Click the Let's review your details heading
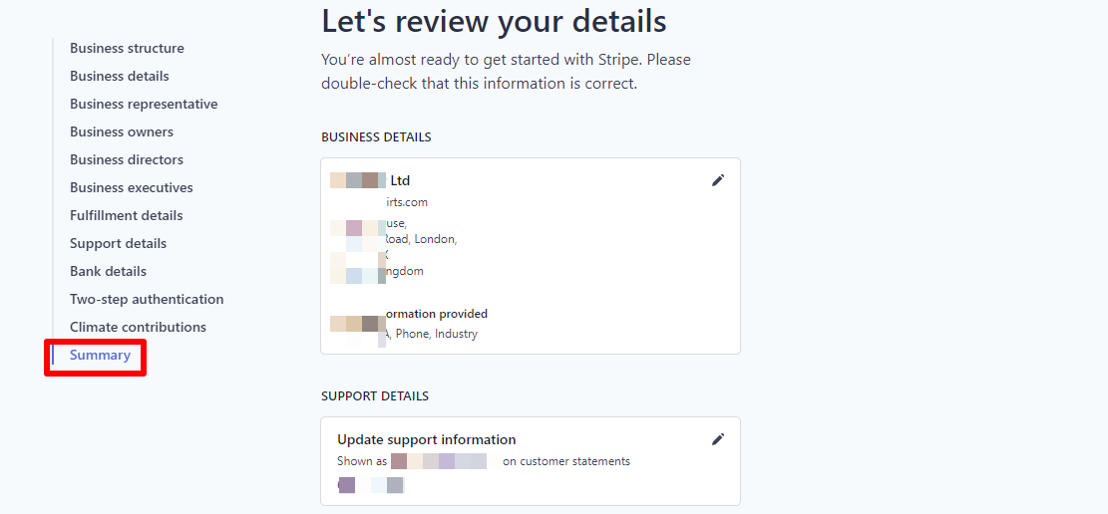Screen dimensions: 1108x514 [494, 21]
